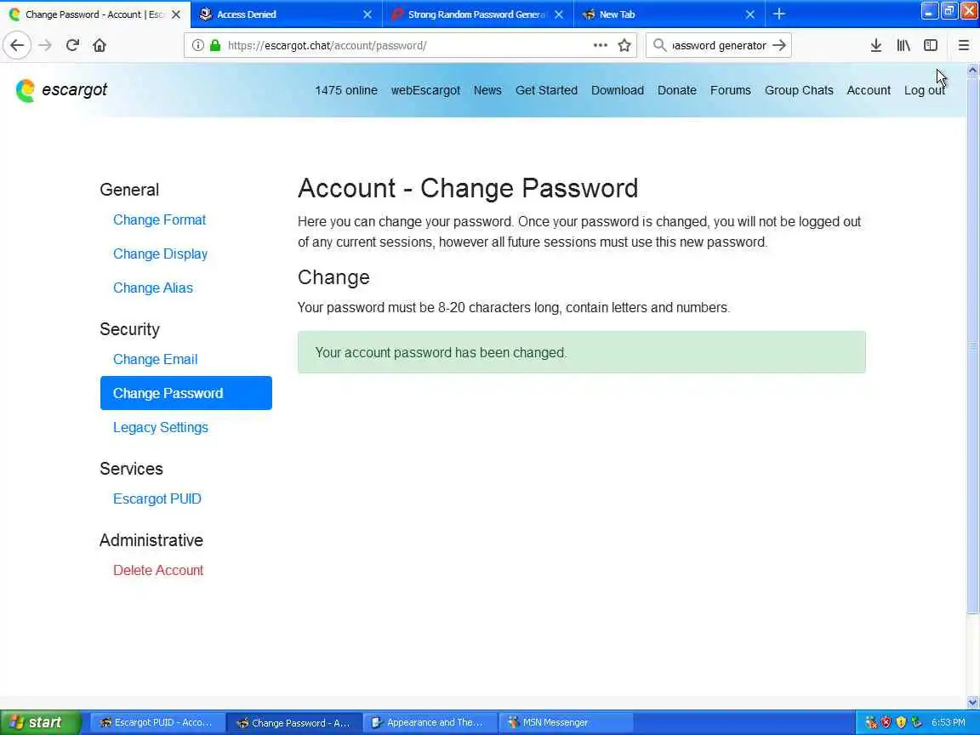Toggle the sidebar view icon
Viewport: 980px width, 735px height.
point(931,45)
